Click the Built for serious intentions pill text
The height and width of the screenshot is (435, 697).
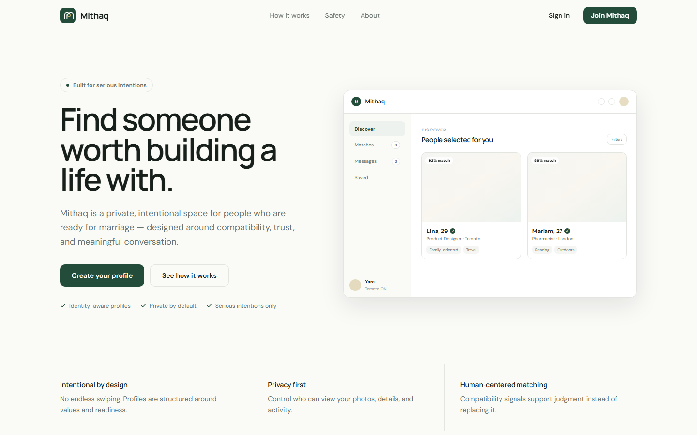[x=110, y=85]
